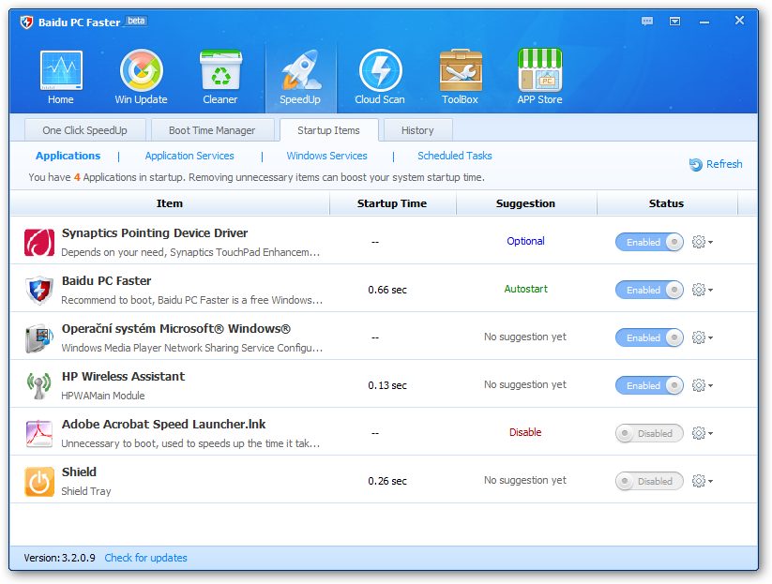The width and height of the screenshot is (772, 584).
Task: Open gear menu for Operační systém Microsoft Windows
Action: (703, 337)
